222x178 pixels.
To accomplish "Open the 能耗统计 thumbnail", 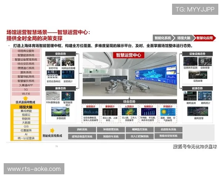I will tap(205, 96).
